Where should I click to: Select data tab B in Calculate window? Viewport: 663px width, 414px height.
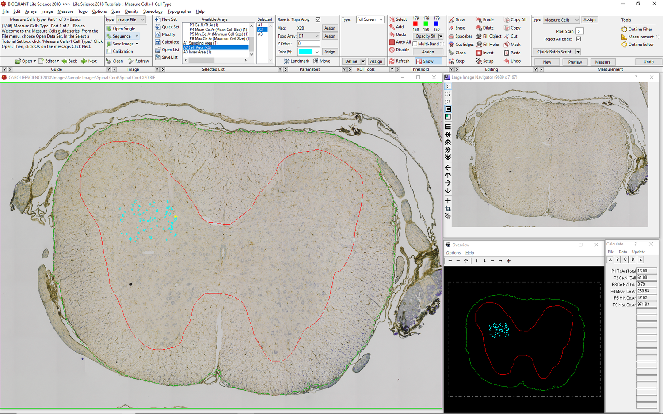[618, 260]
